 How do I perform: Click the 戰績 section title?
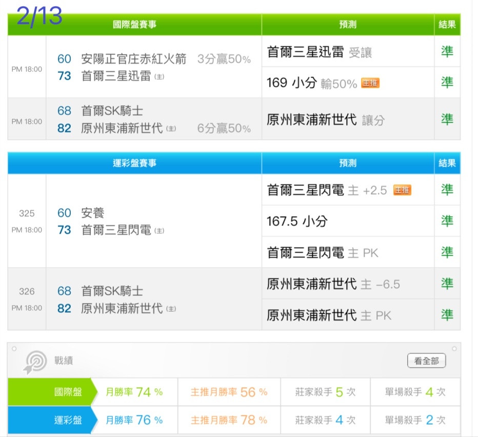[64, 360]
